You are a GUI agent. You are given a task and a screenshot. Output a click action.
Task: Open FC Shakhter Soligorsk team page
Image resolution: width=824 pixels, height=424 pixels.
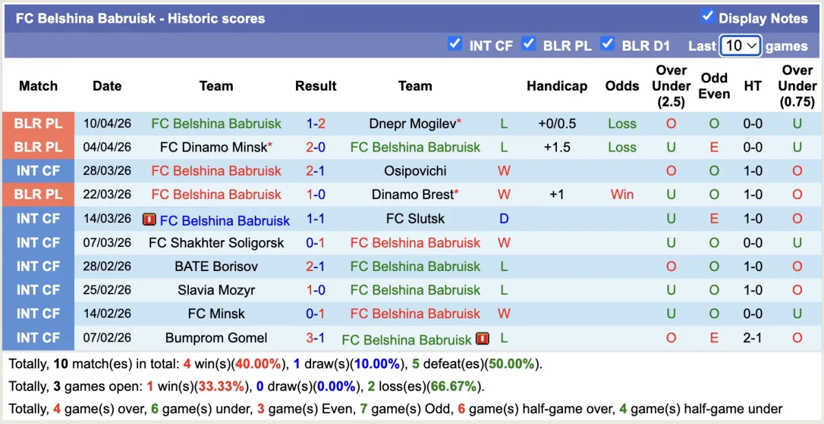216,243
